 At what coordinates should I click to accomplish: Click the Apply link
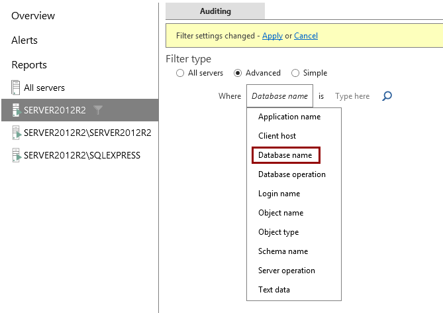pos(272,36)
